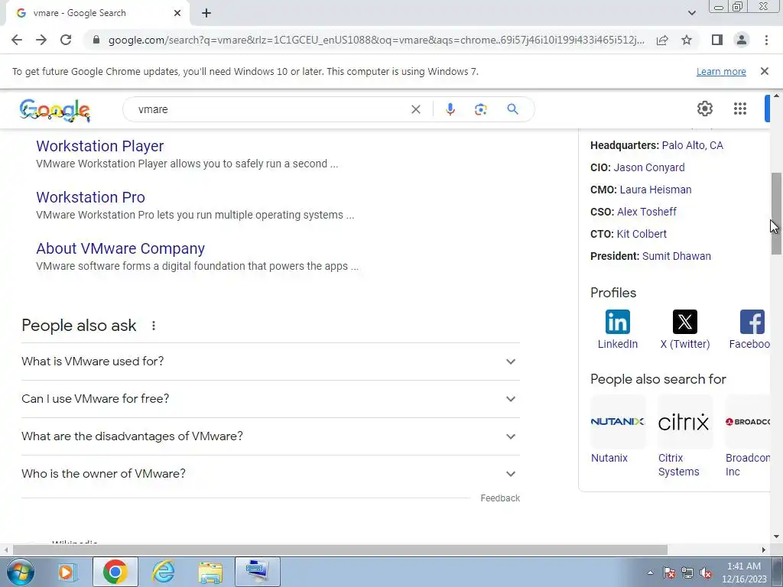Viewport: 783px width, 587px height.
Task: Clear the search box text
Action: coord(415,109)
